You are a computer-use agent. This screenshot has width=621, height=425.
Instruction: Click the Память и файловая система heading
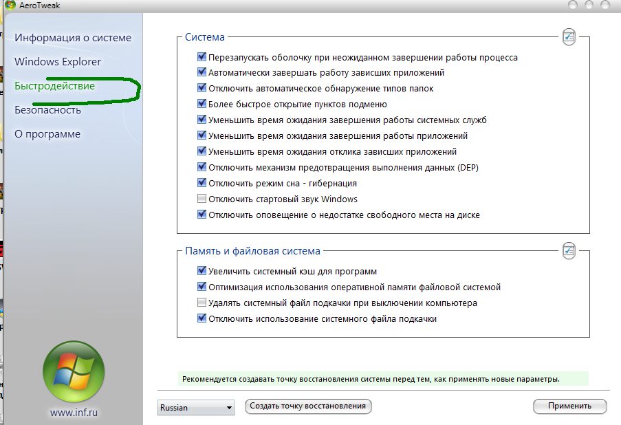(252, 251)
